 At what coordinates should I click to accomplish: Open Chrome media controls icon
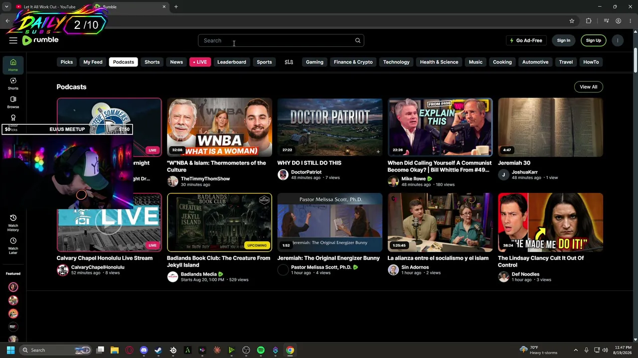(x=606, y=21)
